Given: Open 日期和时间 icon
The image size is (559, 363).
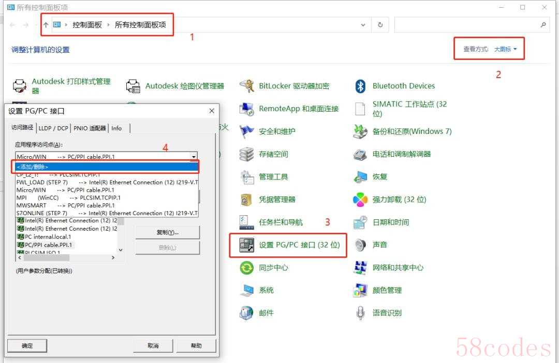Looking at the screenshot, I should coord(360,222).
